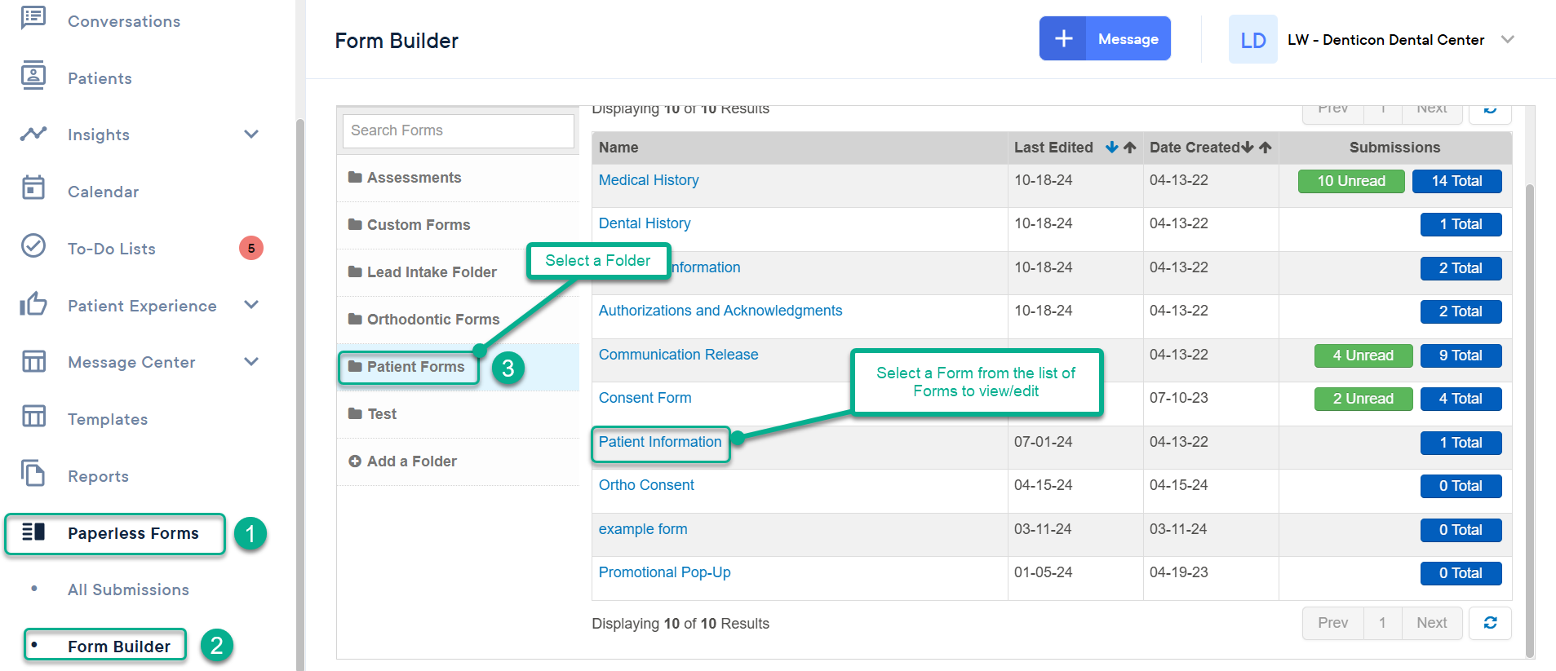Open the Conversations menu item
Image resolution: width=1556 pixels, height=671 pixels.
click(124, 21)
